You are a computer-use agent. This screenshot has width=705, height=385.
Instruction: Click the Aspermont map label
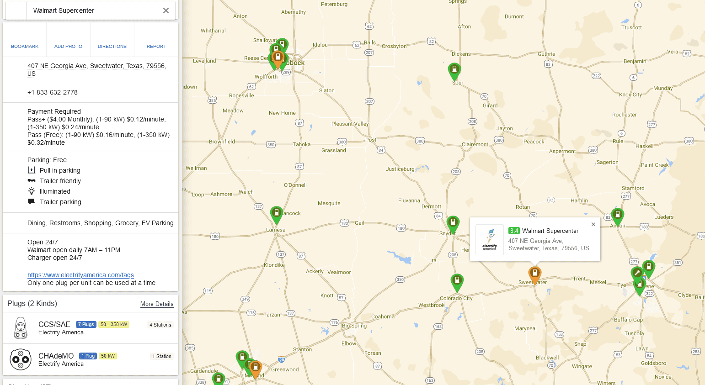pyautogui.click(x=562, y=151)
